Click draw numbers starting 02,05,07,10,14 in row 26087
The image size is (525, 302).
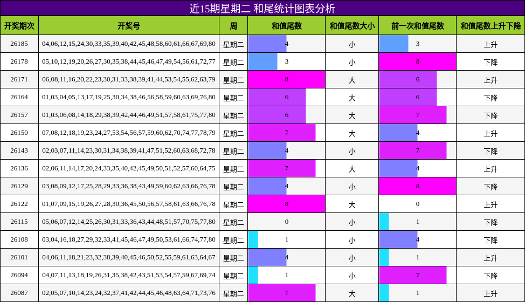click(x=129, y=293)
